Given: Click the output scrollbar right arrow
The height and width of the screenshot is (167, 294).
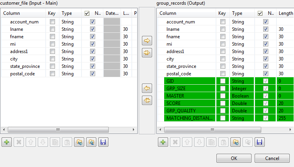Looking at the screenshot, I should [290, 130].
